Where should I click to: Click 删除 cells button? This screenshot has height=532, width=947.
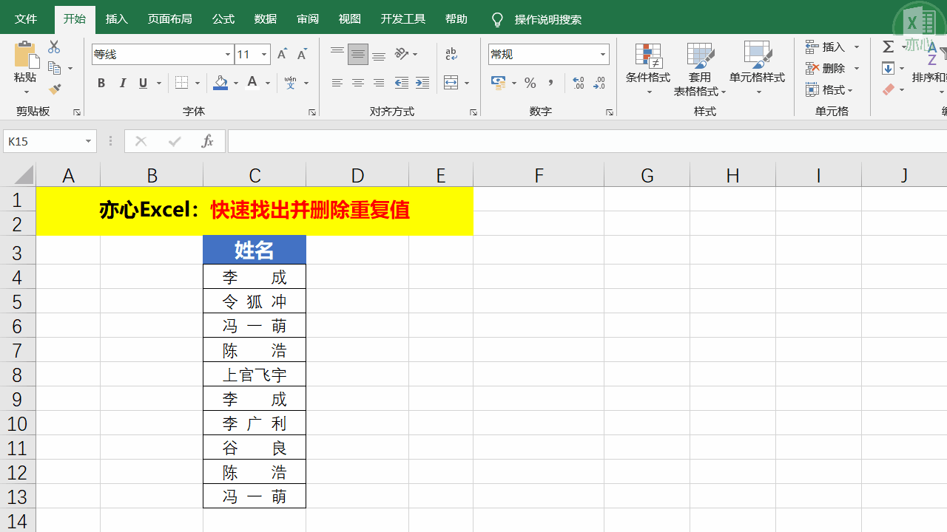point(833,68)
